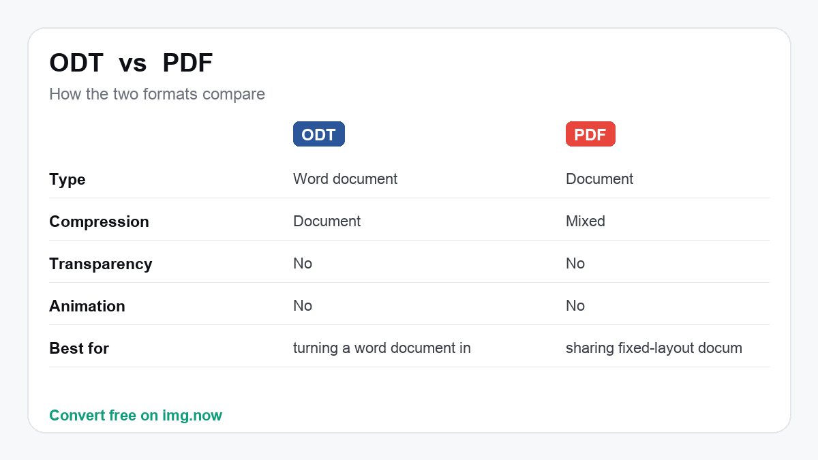
Task: Select the 'Document' cell in the ODT Compression row
Action: 327,221
